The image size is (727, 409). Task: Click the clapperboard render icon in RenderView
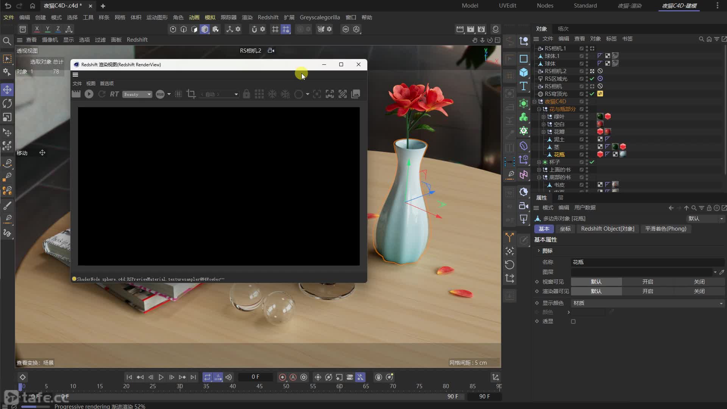[x=76, y=94]
